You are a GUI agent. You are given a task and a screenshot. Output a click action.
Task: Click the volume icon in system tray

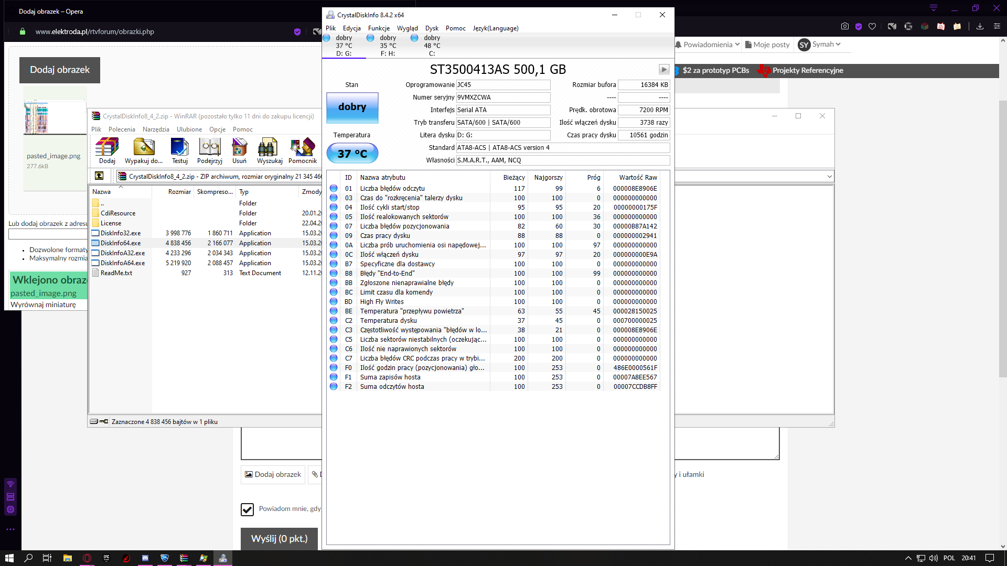[x=934, y=558]
